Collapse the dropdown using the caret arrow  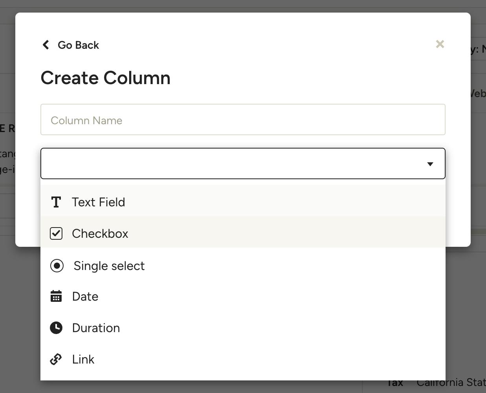point(430,164)
